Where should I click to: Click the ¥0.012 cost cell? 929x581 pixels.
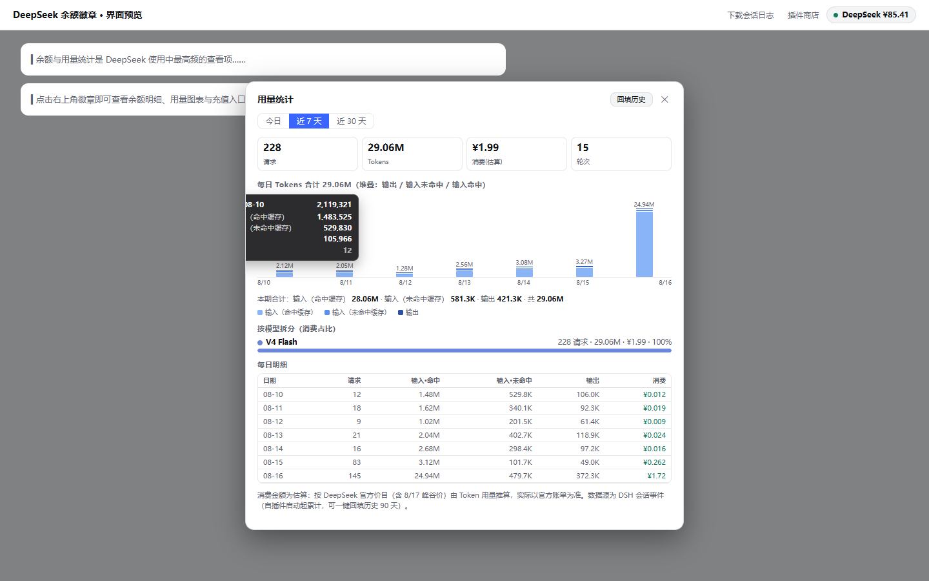(x=654, y=394)
